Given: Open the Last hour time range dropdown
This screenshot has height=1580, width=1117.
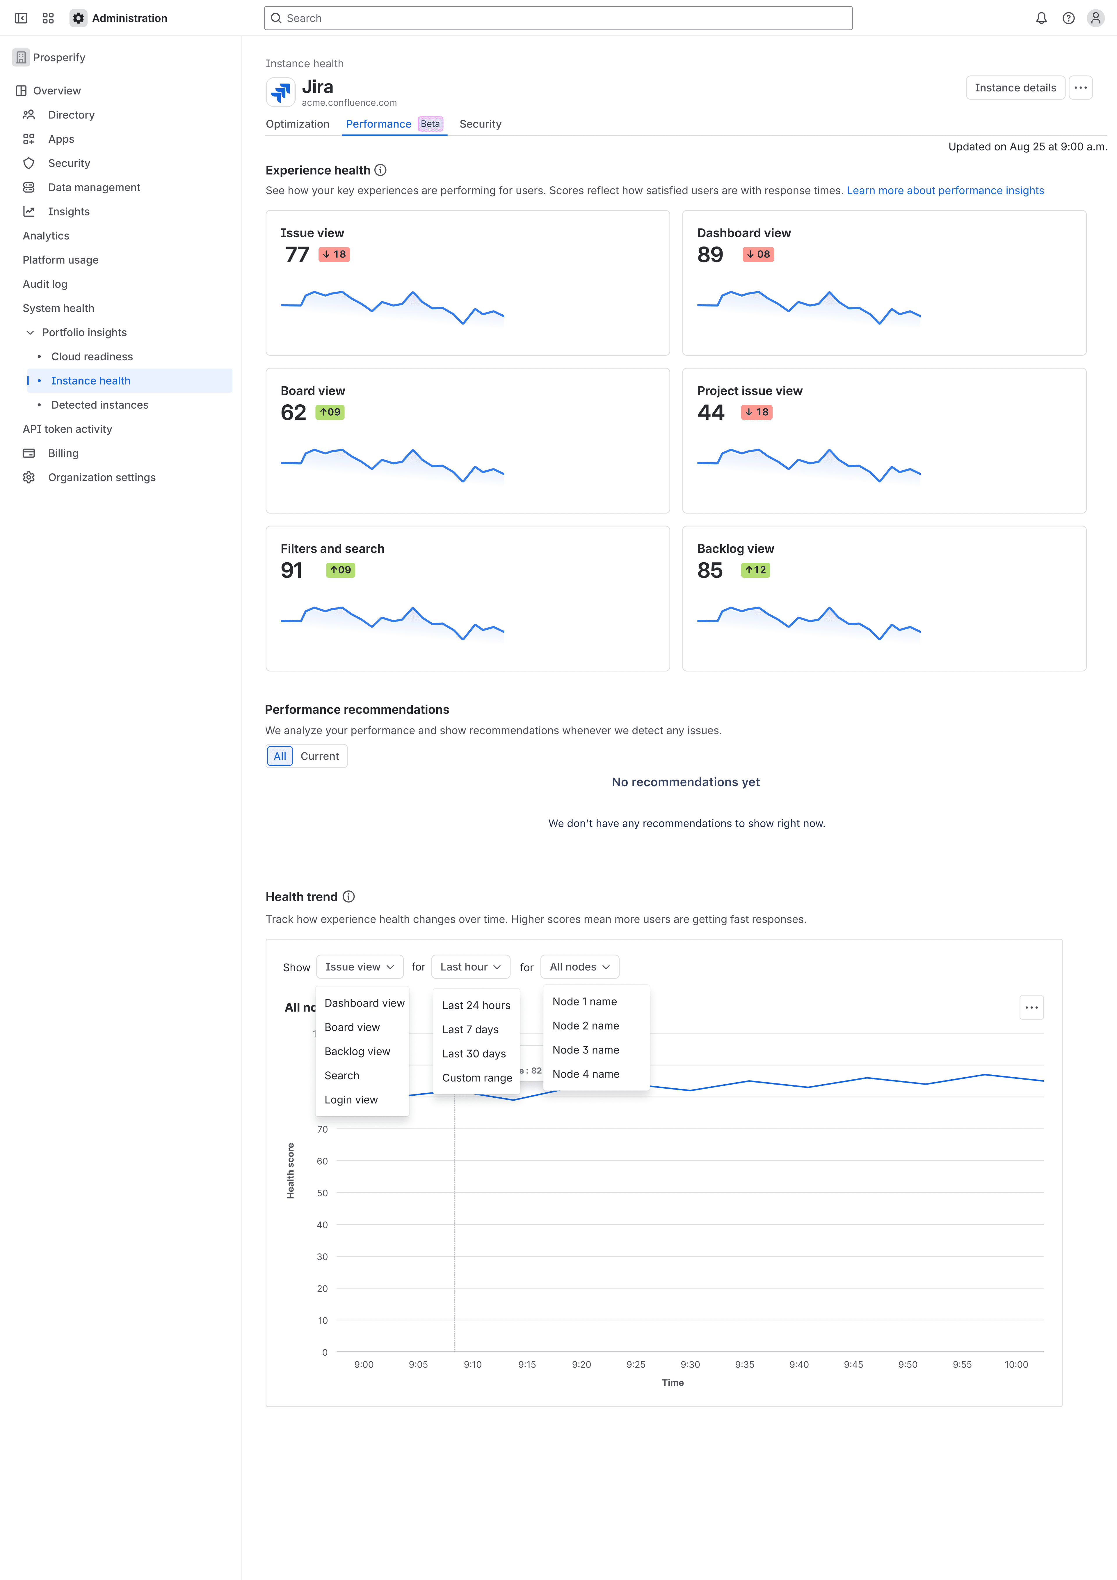Looking at the screenshot, I should point(471,967).
